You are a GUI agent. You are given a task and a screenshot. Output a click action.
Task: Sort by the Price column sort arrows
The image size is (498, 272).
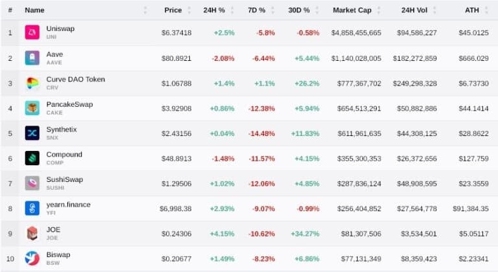189,10
